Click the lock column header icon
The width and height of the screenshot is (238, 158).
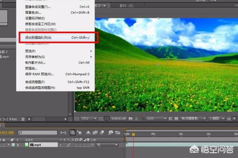4,140
